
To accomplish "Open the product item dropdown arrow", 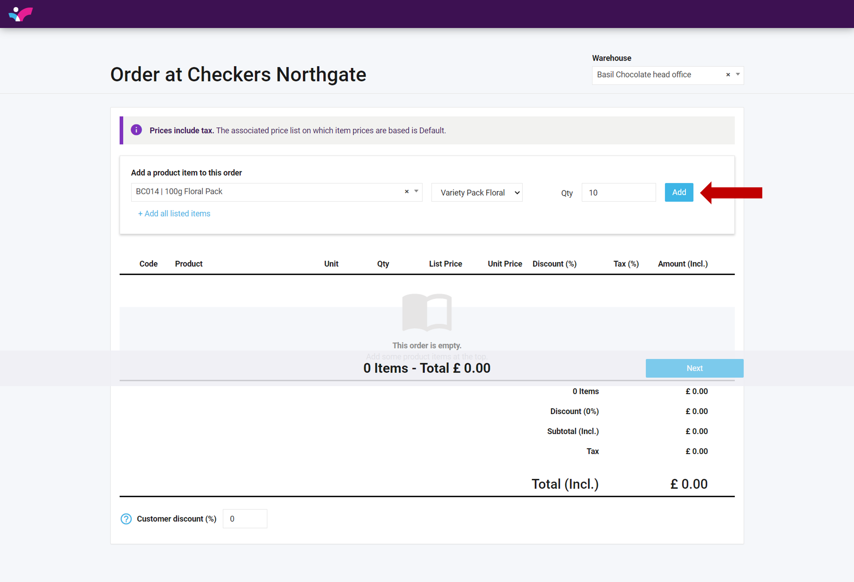I will (x=416, y=191).
